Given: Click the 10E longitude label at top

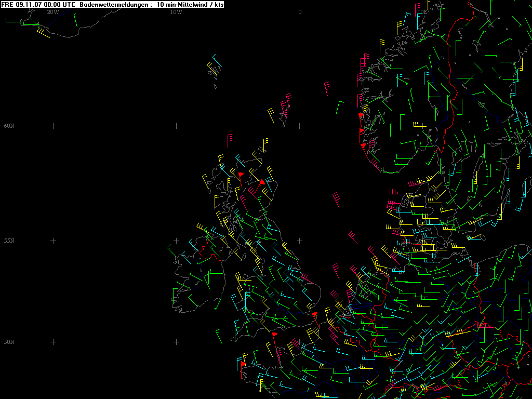Looking at the screenshot, I should point(422,11).
